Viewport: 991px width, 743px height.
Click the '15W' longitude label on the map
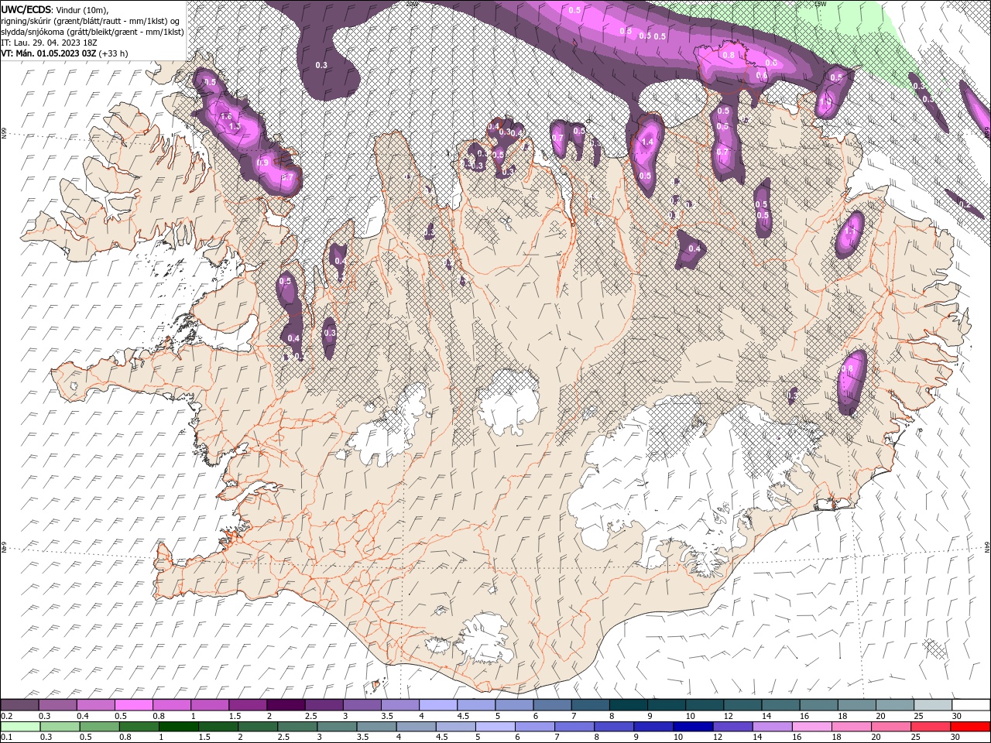[819, 4]
